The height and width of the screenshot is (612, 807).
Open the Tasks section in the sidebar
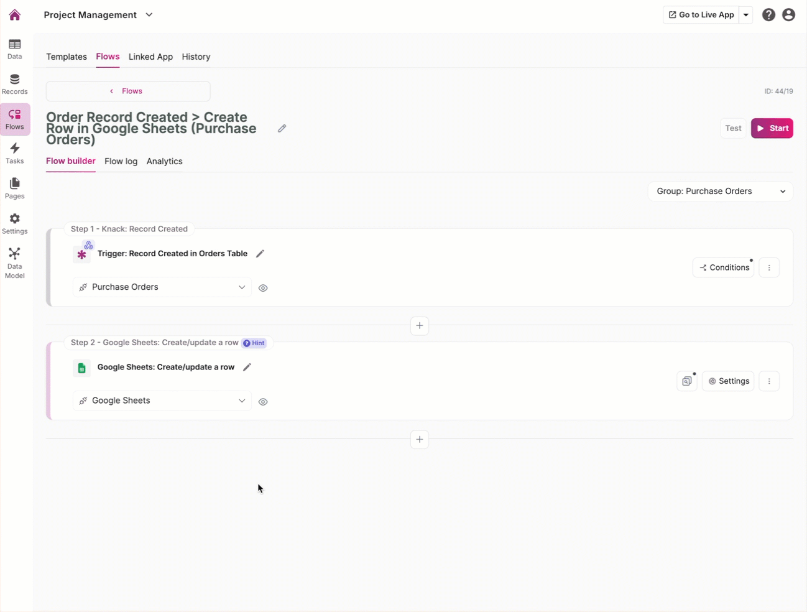(x=14, y=154)
